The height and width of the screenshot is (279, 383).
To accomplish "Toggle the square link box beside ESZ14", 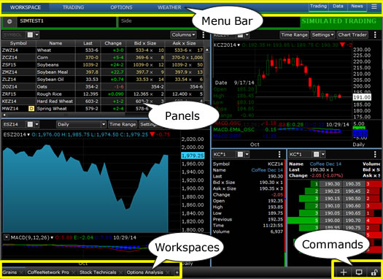I will click(x=30, y=124).
